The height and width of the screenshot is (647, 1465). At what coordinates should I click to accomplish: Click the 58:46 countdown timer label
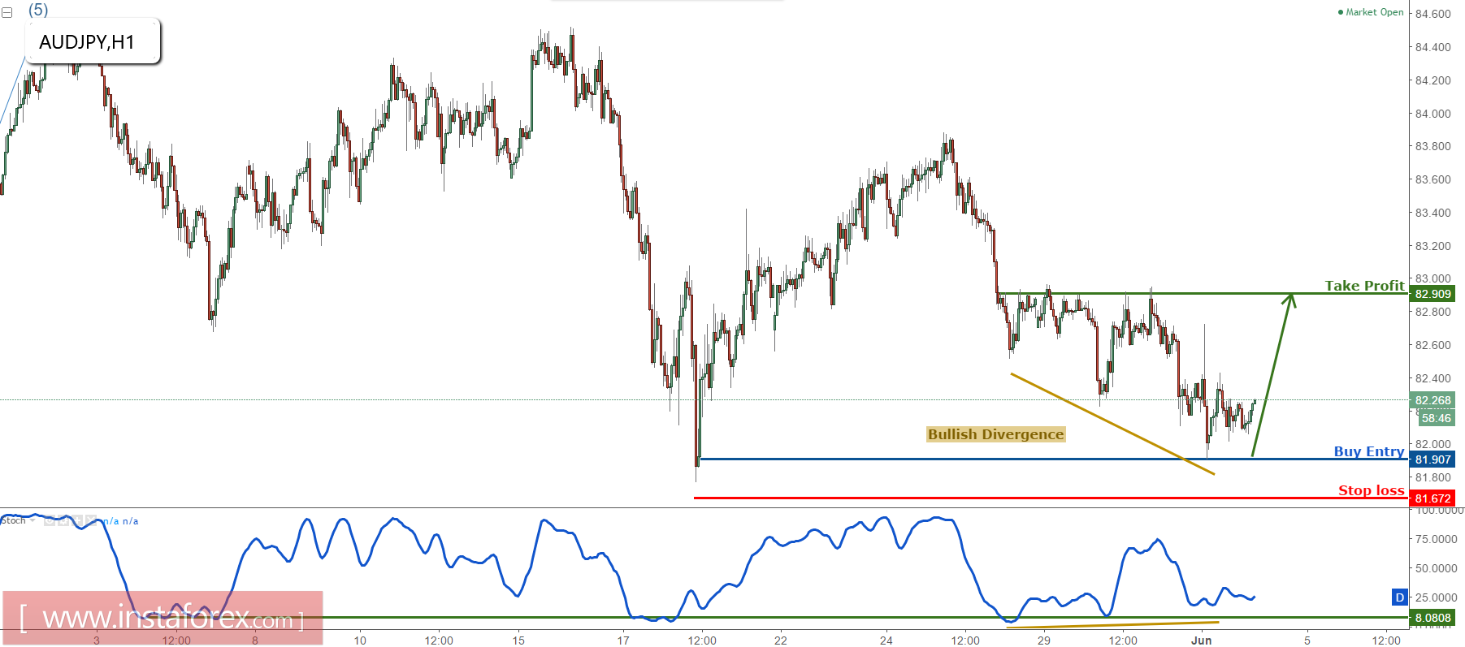point(1436,418)
